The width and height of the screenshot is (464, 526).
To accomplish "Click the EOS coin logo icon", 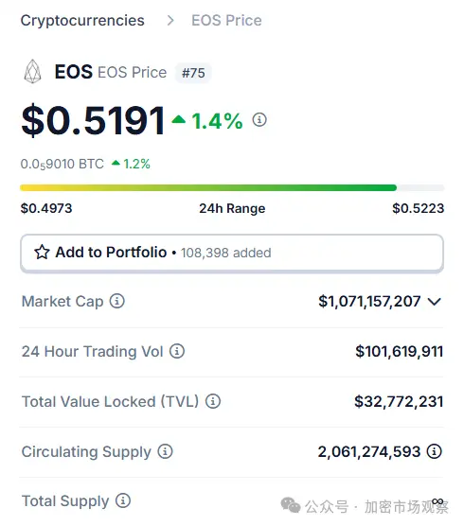I will click(32, 72).
